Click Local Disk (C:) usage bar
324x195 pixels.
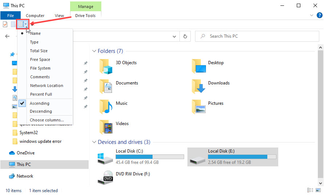pos(150,157)
